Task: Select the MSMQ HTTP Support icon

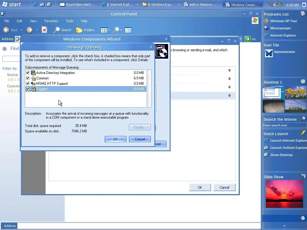Action: click(x=33, y=84)
